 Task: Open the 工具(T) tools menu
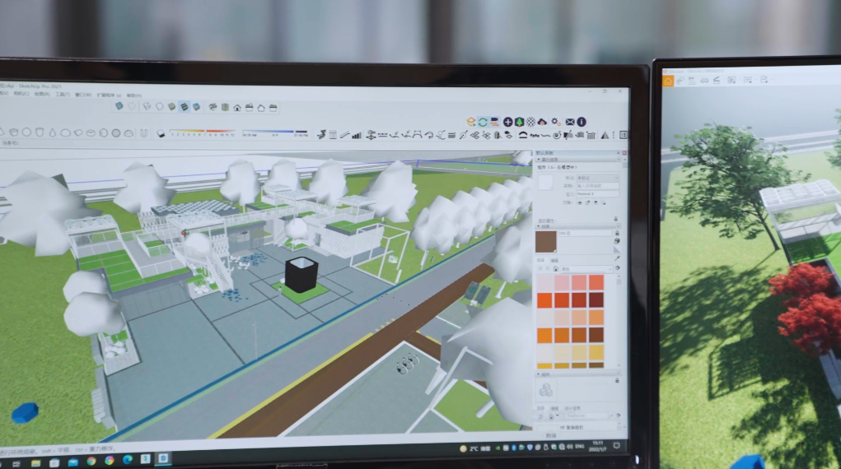63,95
